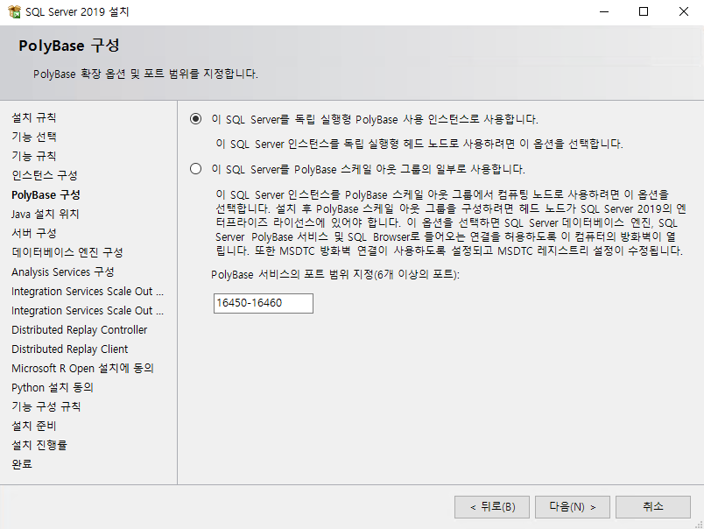The image size is (704, 529).
Task: Select Java 설치 위치 step in sidebar
Action: [46, 214]
